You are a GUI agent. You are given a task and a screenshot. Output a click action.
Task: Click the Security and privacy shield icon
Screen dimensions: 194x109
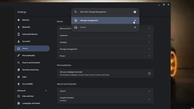pyautogui.click(x=18, y=70)
